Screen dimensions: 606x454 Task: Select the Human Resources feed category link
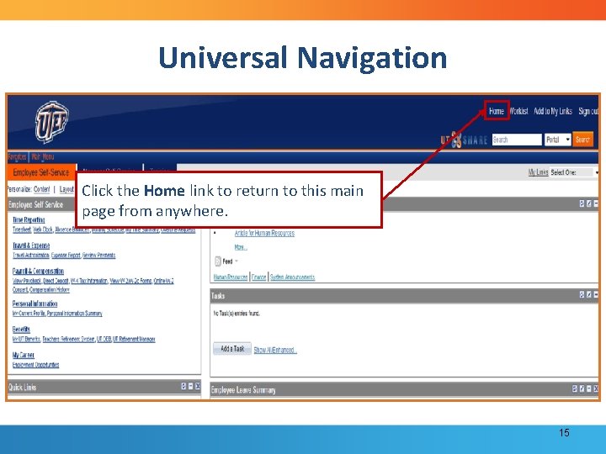point(231,277)
